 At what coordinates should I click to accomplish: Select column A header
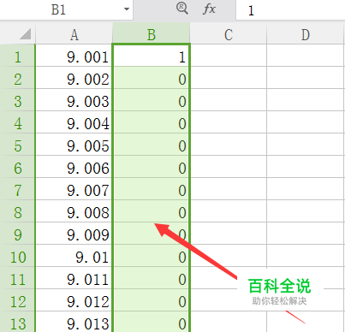74,34
